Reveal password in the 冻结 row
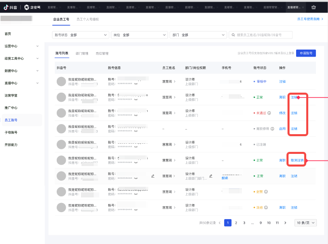 point(136,210)
